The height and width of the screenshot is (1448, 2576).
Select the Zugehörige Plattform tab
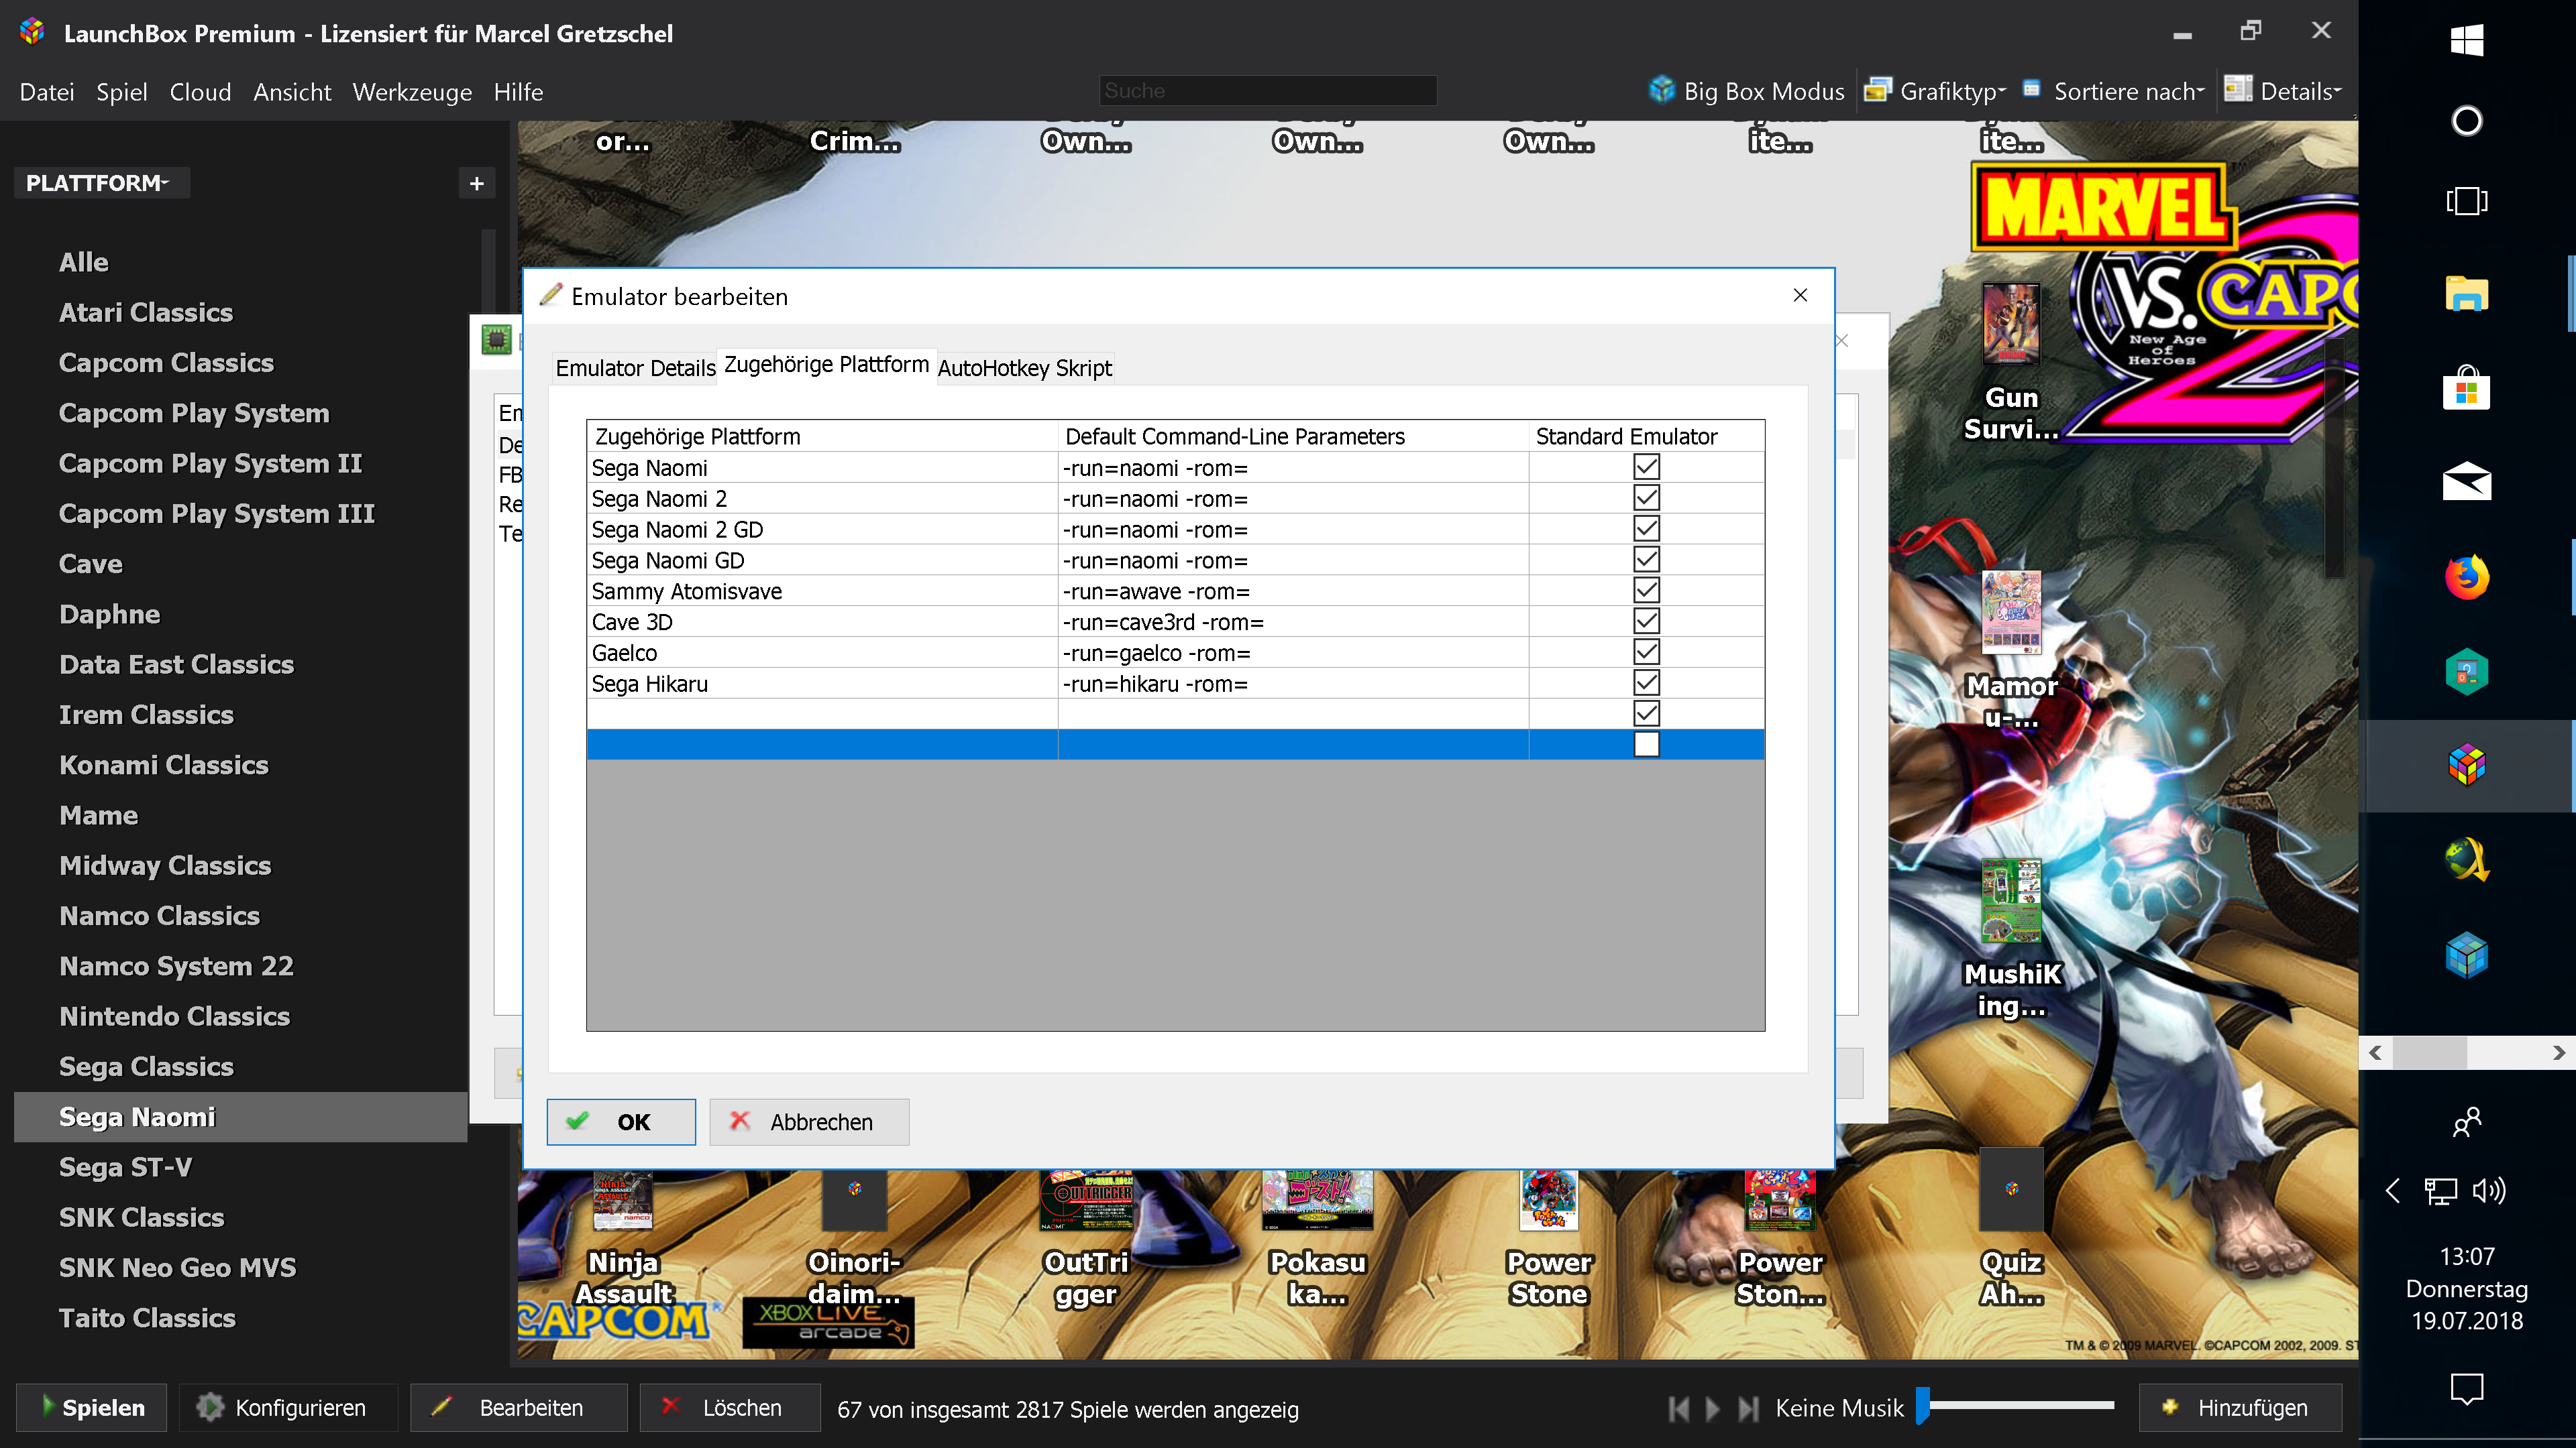point(826,365)
